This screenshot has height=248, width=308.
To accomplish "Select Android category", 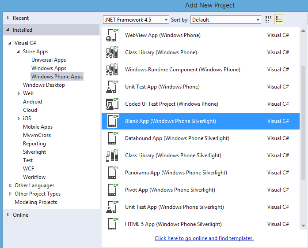I will [32, 102].
